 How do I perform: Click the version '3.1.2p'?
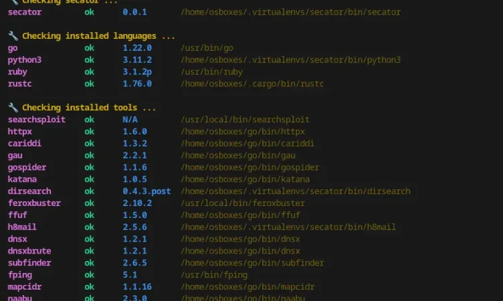click(137, 72)
